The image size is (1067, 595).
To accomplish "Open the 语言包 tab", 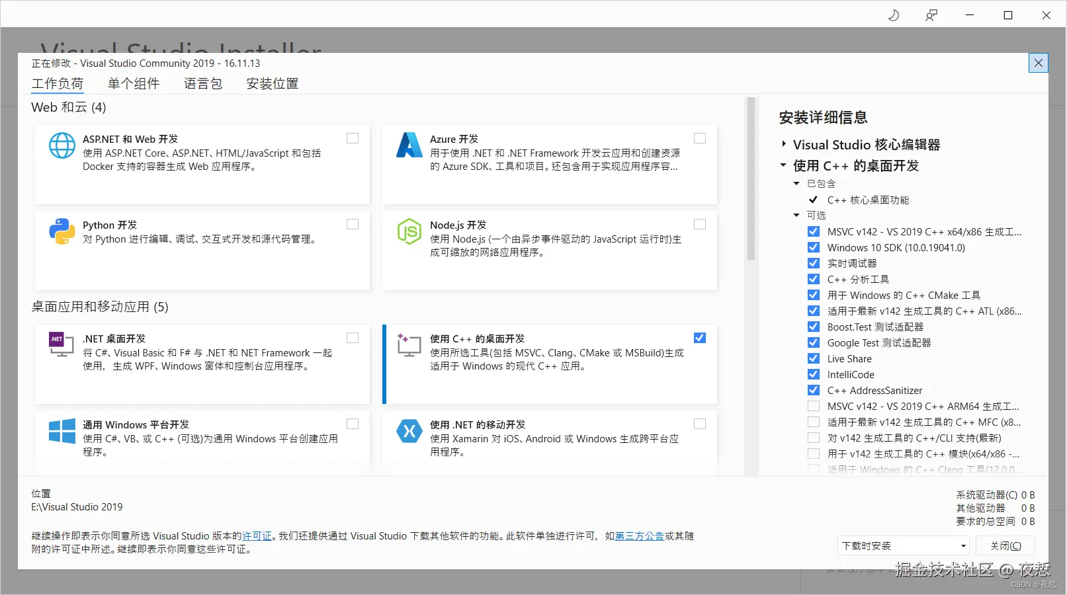I will click(x=202, y=83).
